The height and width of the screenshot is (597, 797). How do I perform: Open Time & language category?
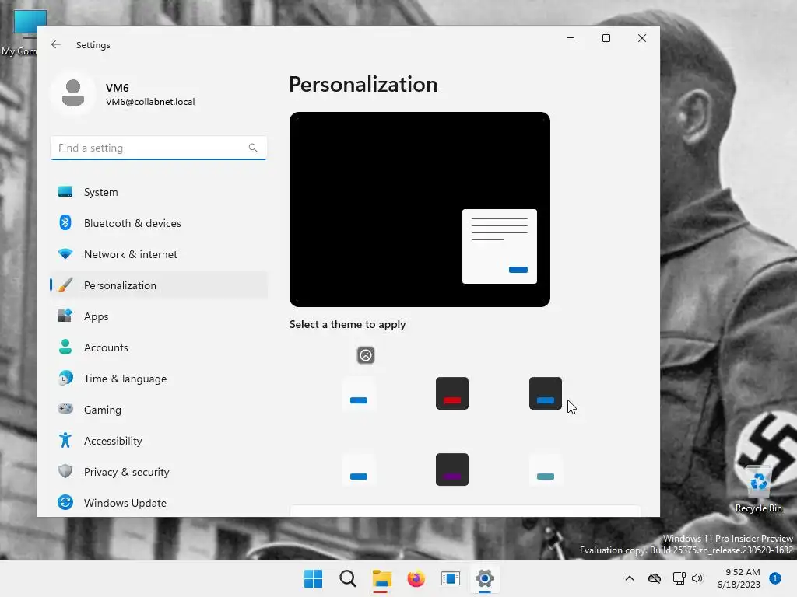pyautogui.click(x=159, y=379)
